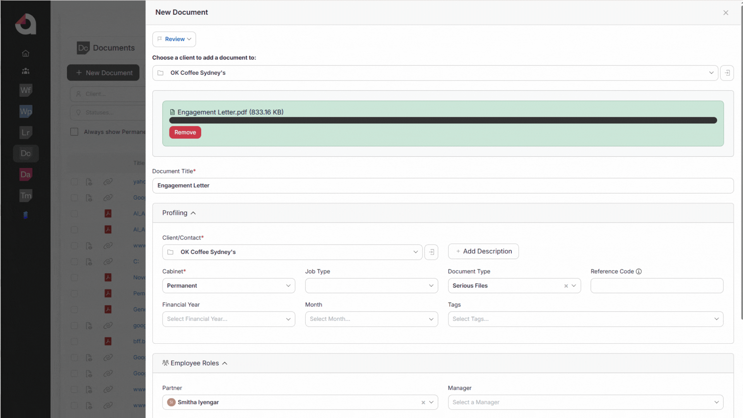This screenshot has width=743, height=418.
Task: Toggle the Always show Permanent checkbox
Action: tap(74, 132)
